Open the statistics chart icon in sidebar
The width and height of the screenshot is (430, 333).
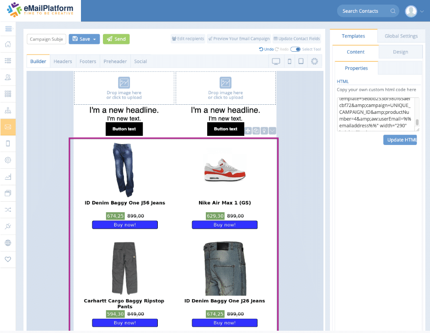point(8,177)
